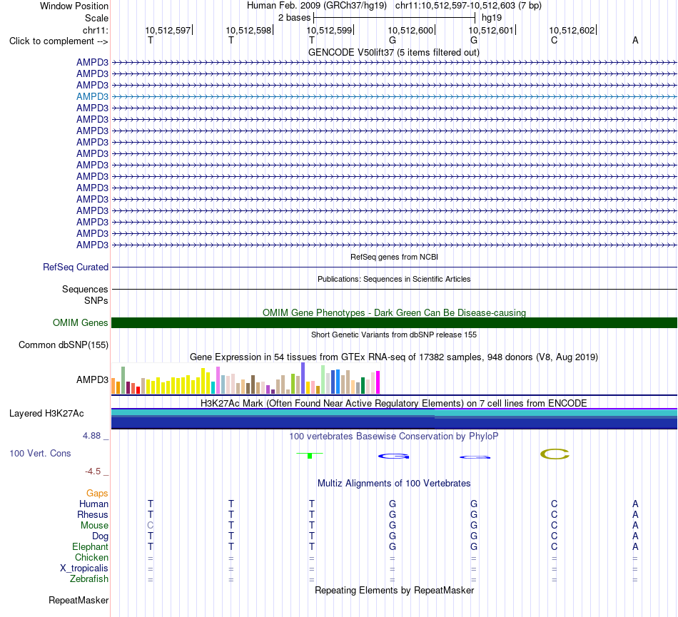Open the 100 Vert. Cons track label
Viewport: 678px width, 617px height.
[x=40, y=453]
